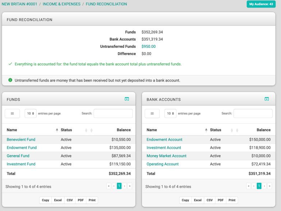Open the Endowment Account link

point(164,140)
